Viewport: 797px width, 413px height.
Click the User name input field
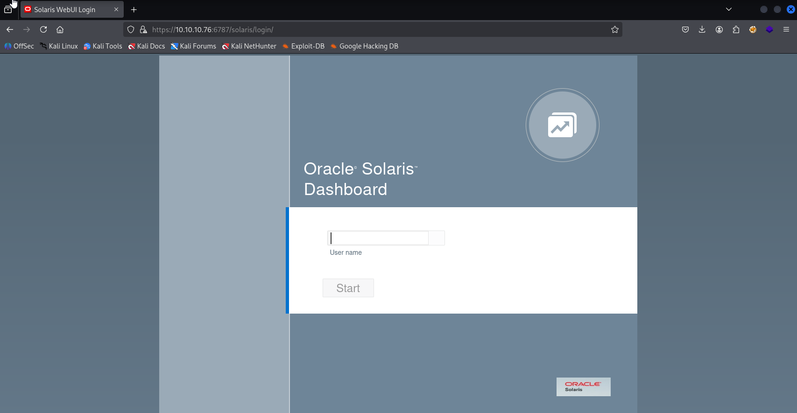(378, 238)
